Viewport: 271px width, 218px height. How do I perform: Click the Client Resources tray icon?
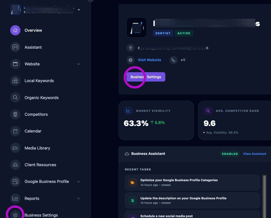pos(15,165)
